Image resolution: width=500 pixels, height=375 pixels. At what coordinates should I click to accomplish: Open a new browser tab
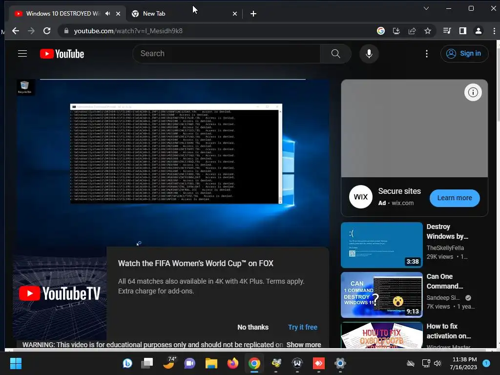coord(253,14)
